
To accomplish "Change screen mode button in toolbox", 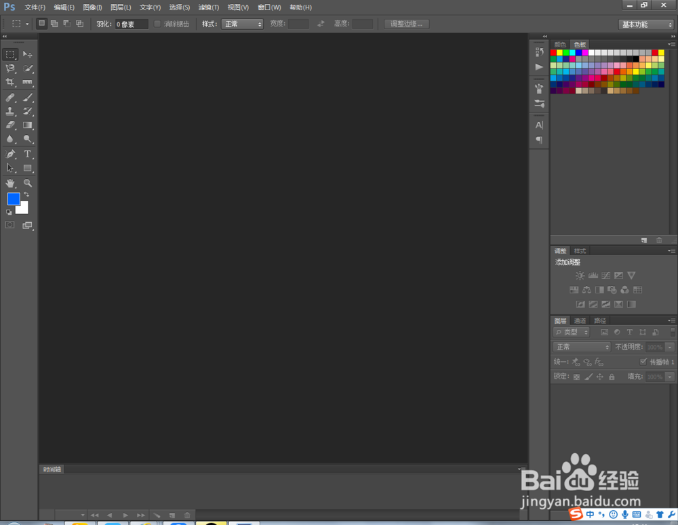I will 27,225.
